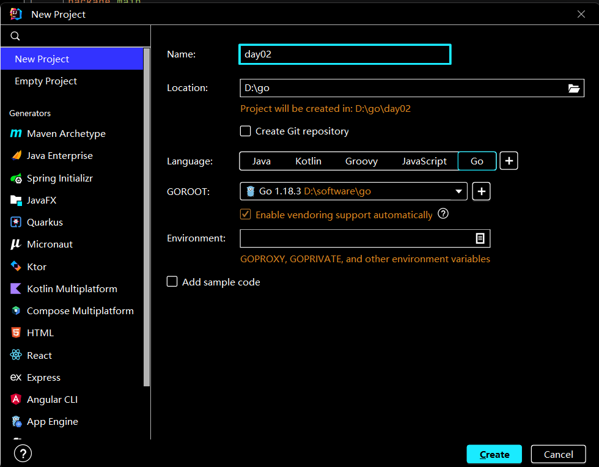Add a new language with the plus button
Viewport: 599px width, 467px height.
[x=509, y=161]
